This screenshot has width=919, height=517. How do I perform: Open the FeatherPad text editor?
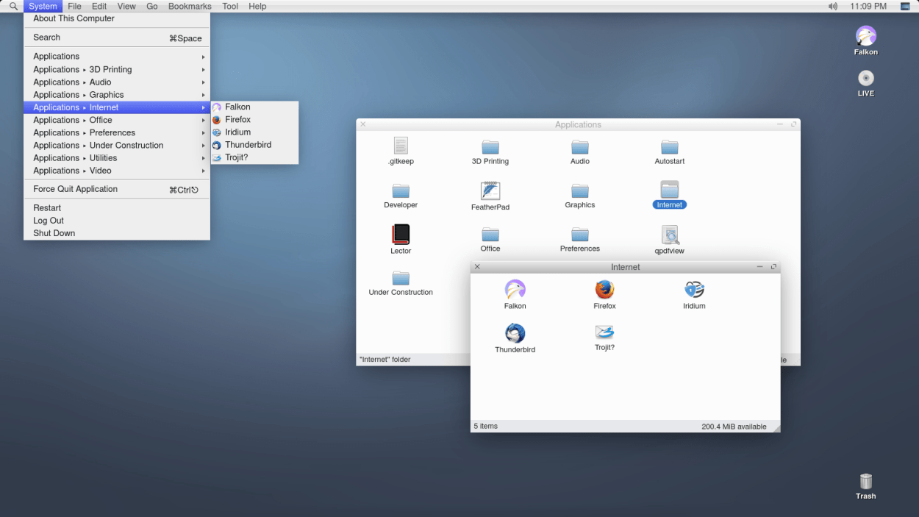coord(490,193)
